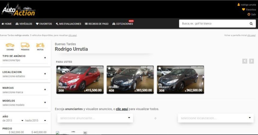
Task: Open the Cotizaciones menu item
Action: point(122,24)
